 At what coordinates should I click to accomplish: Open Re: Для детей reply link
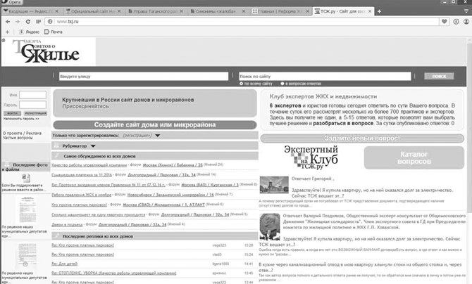pos(64,264)
